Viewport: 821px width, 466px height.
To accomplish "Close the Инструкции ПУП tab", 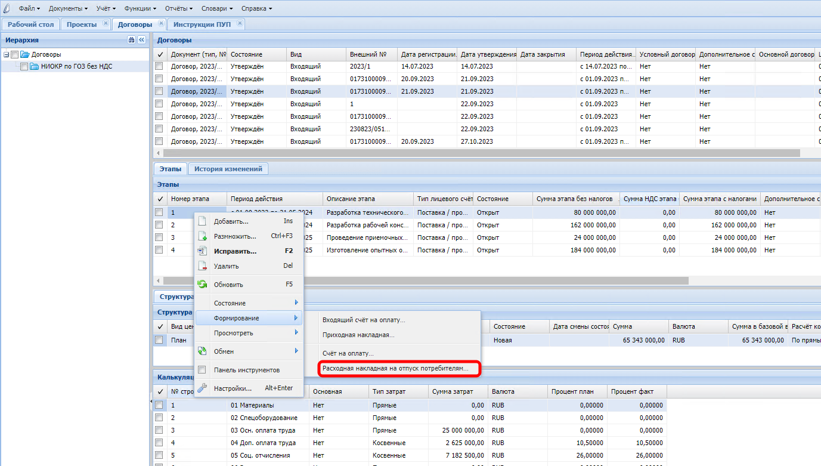I will (x=240, y=24).
